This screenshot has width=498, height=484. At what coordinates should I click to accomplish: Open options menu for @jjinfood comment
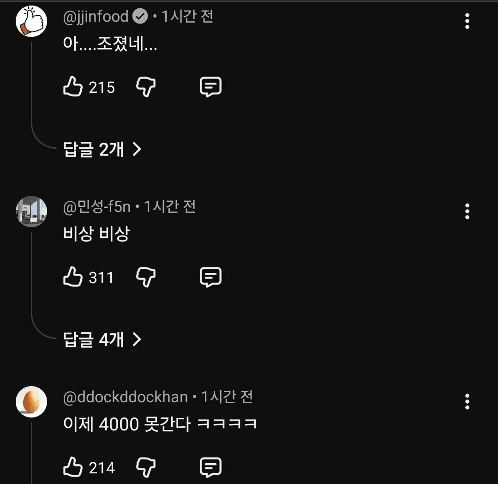click(x=467, y=21)
